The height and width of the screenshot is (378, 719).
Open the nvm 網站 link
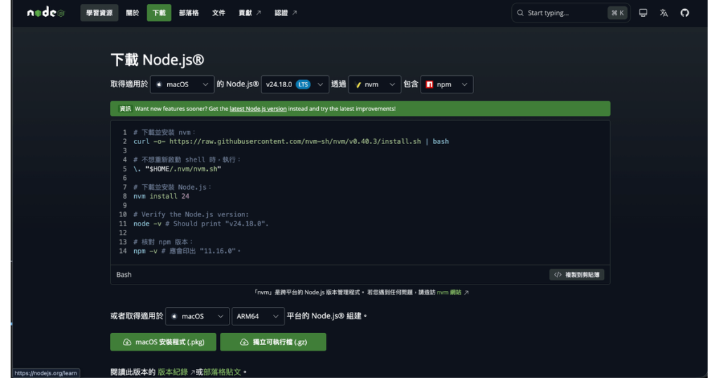(x=449, y=293)
